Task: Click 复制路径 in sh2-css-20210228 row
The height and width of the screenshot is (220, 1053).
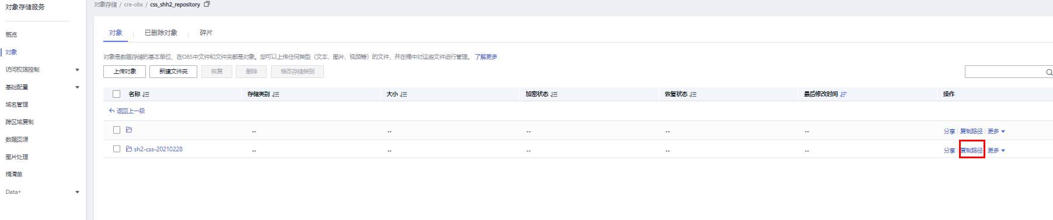Action: (x=971, y=151)
